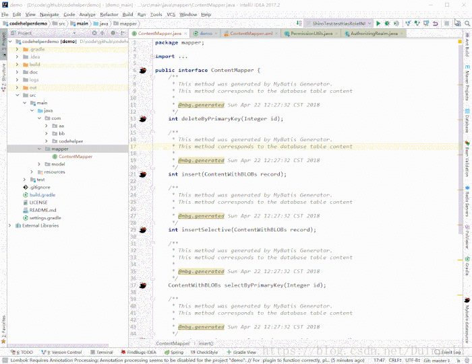Click the lock read-only icon in the status bar
472x364 pixels.
coord(458,360)
